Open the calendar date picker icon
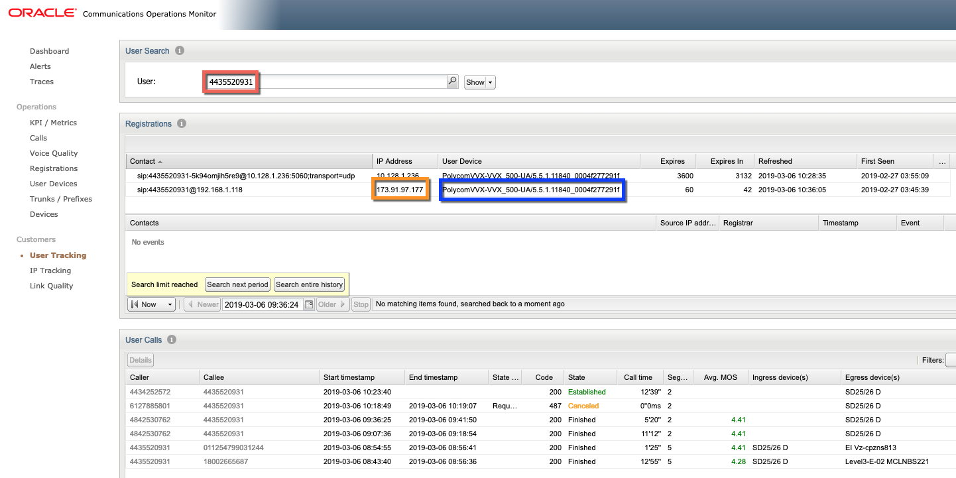The height and width of the screenshot is (478, 956). (308, 304)
